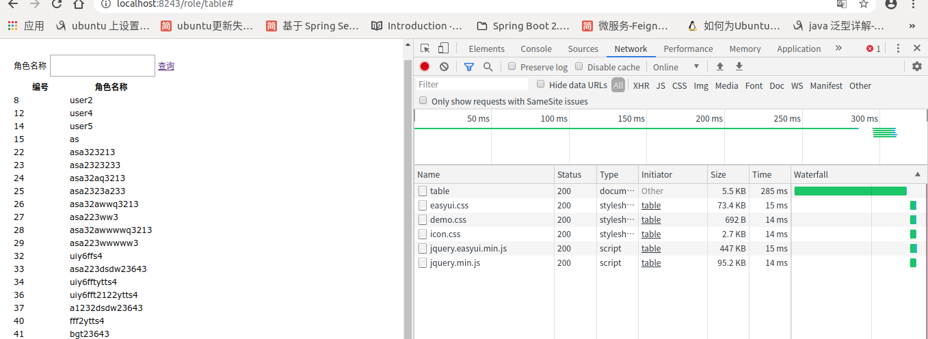Sort requests by Name column header
Image resolution: width=928 pixels, height=339 pixels.
[483, 174]
